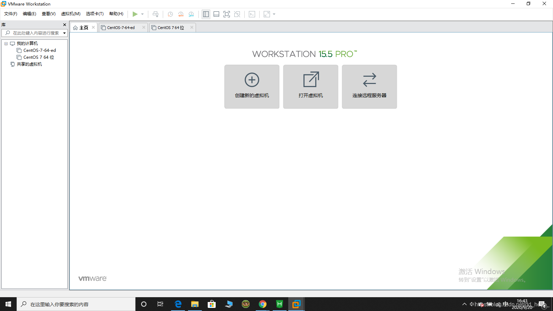Open Cortana circle icon on taskbar
This screenshot has width=553, height=311.
[x=144, y=304]
